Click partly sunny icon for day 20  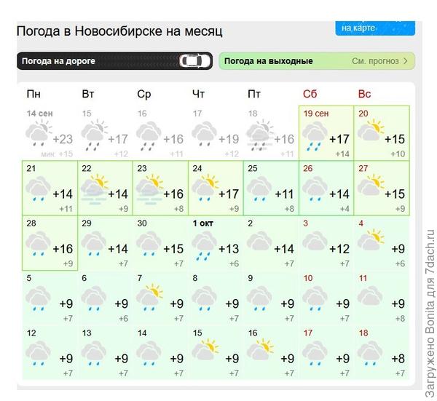(x=371, y=130)
